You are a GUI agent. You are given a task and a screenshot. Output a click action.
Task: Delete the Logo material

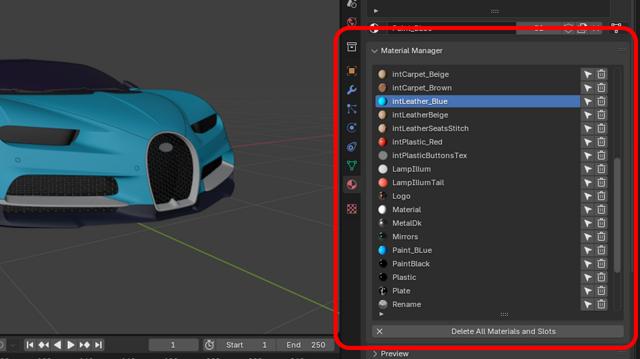click(x=601, y=196)
